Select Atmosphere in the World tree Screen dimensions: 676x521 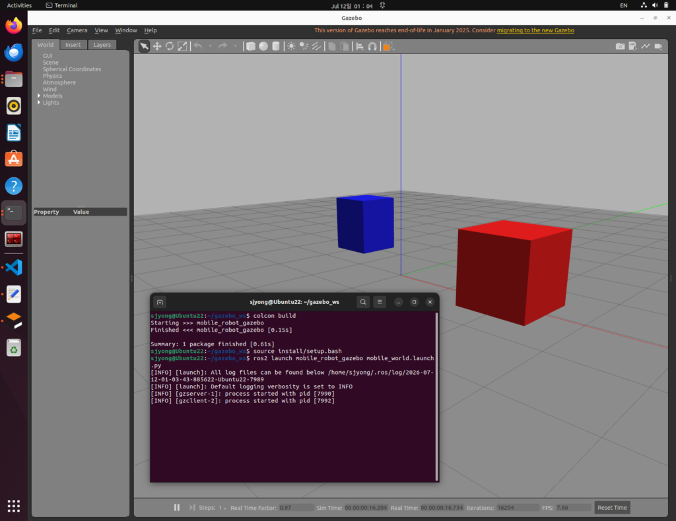59,82
